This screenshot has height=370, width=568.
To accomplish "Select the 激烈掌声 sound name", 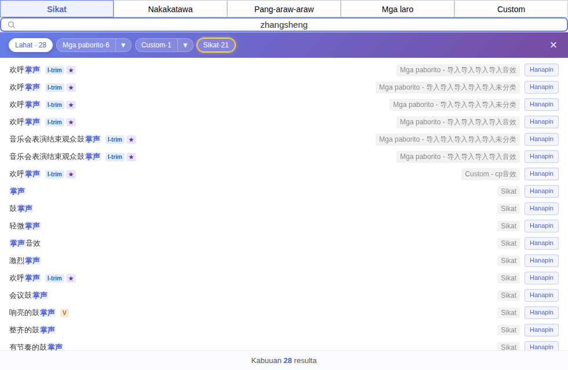I will tap(24, 261).
